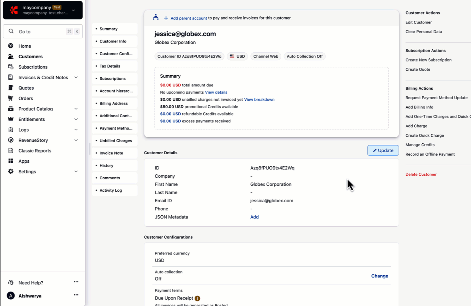Screen dimensions: 471x306
Task: Click the Update customer details button
Action: click(x=383, y=150)
